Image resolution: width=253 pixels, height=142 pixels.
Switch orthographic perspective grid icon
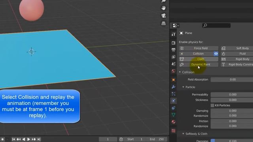(x=163, y=23)
